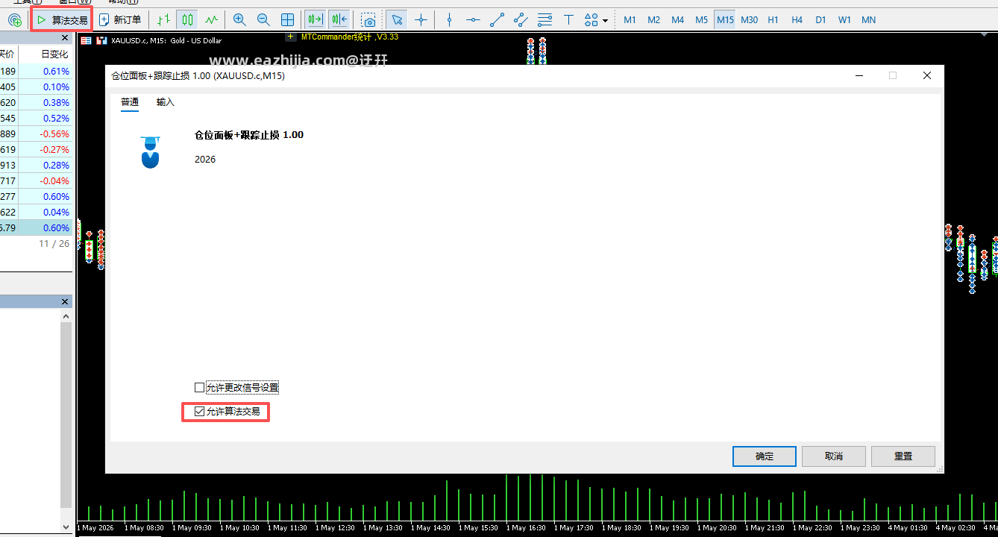This screenshot has width=998, height=537.
Task: Close the lower left navigator panel
Action: (65, 301)
